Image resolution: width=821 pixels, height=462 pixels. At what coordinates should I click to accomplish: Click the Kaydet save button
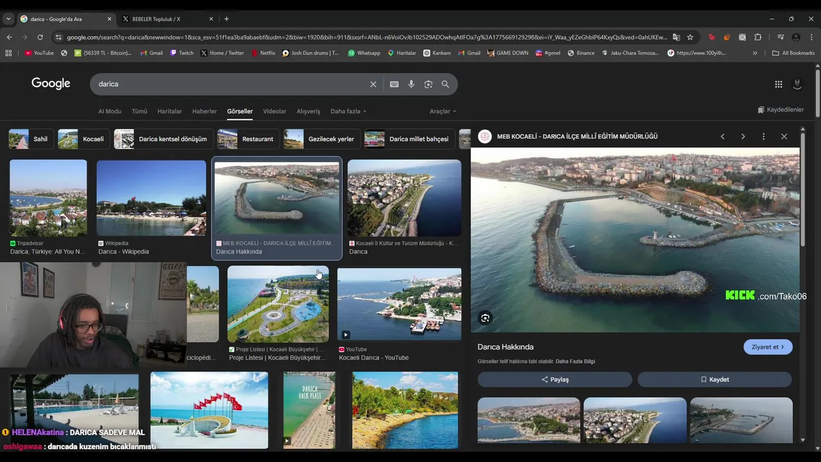click(x=715, y=379)
